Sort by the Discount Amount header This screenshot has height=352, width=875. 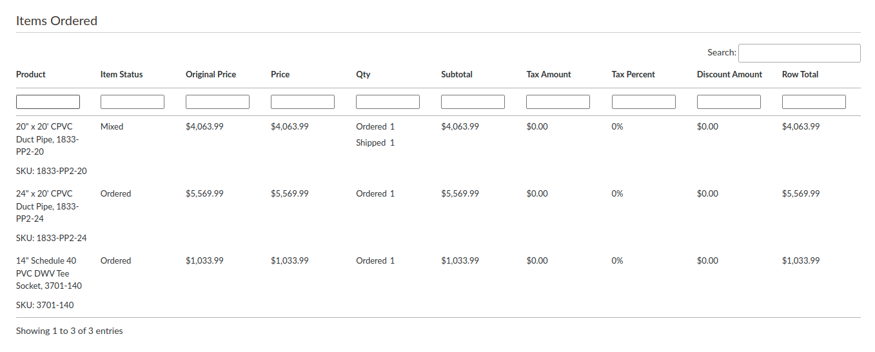729,75
